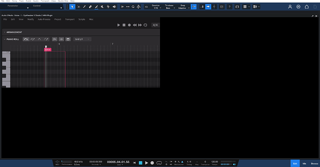Viewport: 320px width, 167px height.
Task: Click Studio One stop button
Action: pyautogui.click(x=141, y=163)
